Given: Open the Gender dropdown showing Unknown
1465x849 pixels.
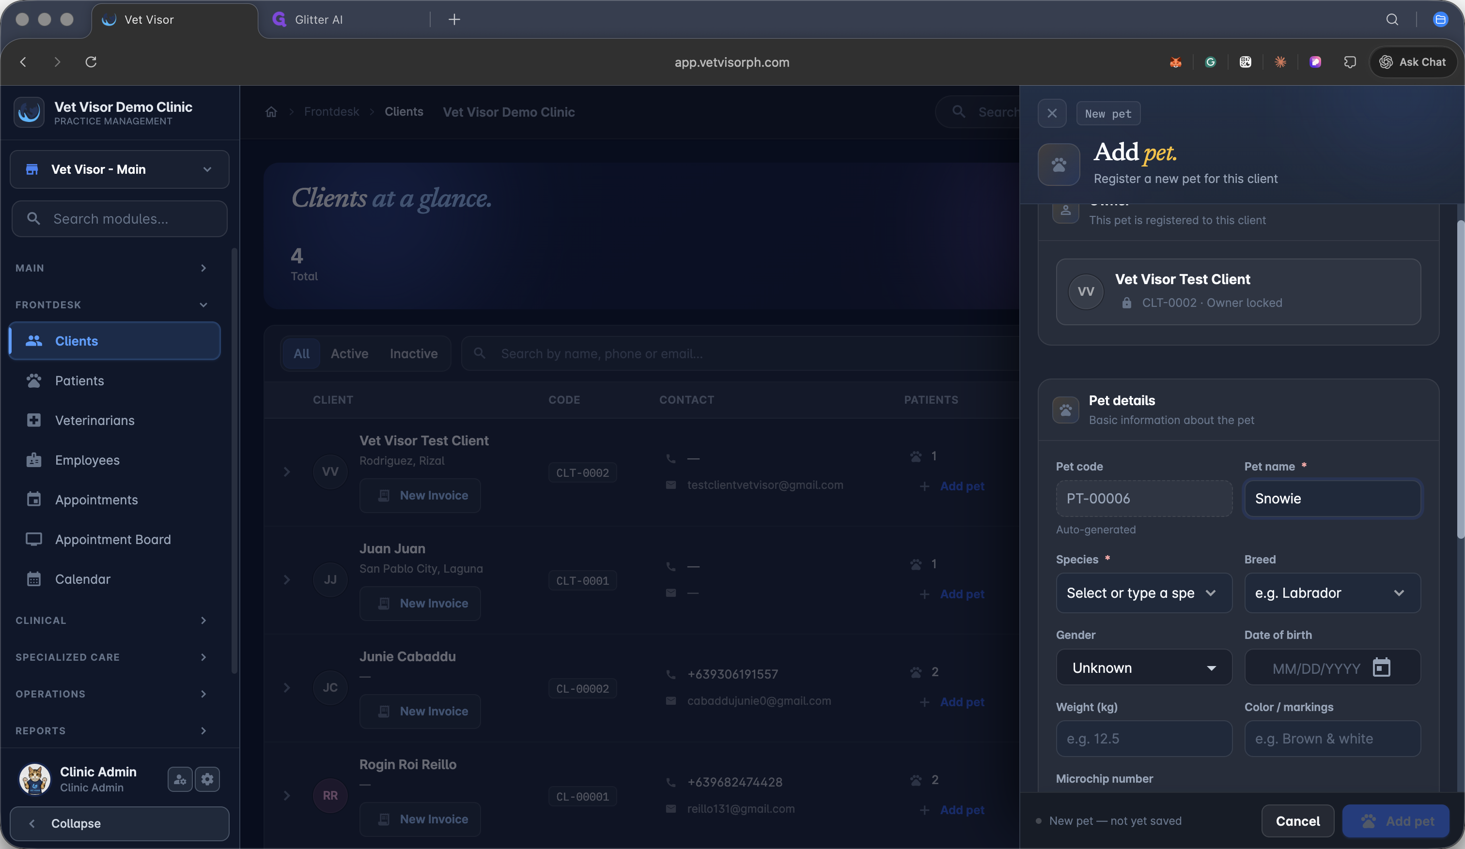Looking at the screenshot, I should [1143, 668].
